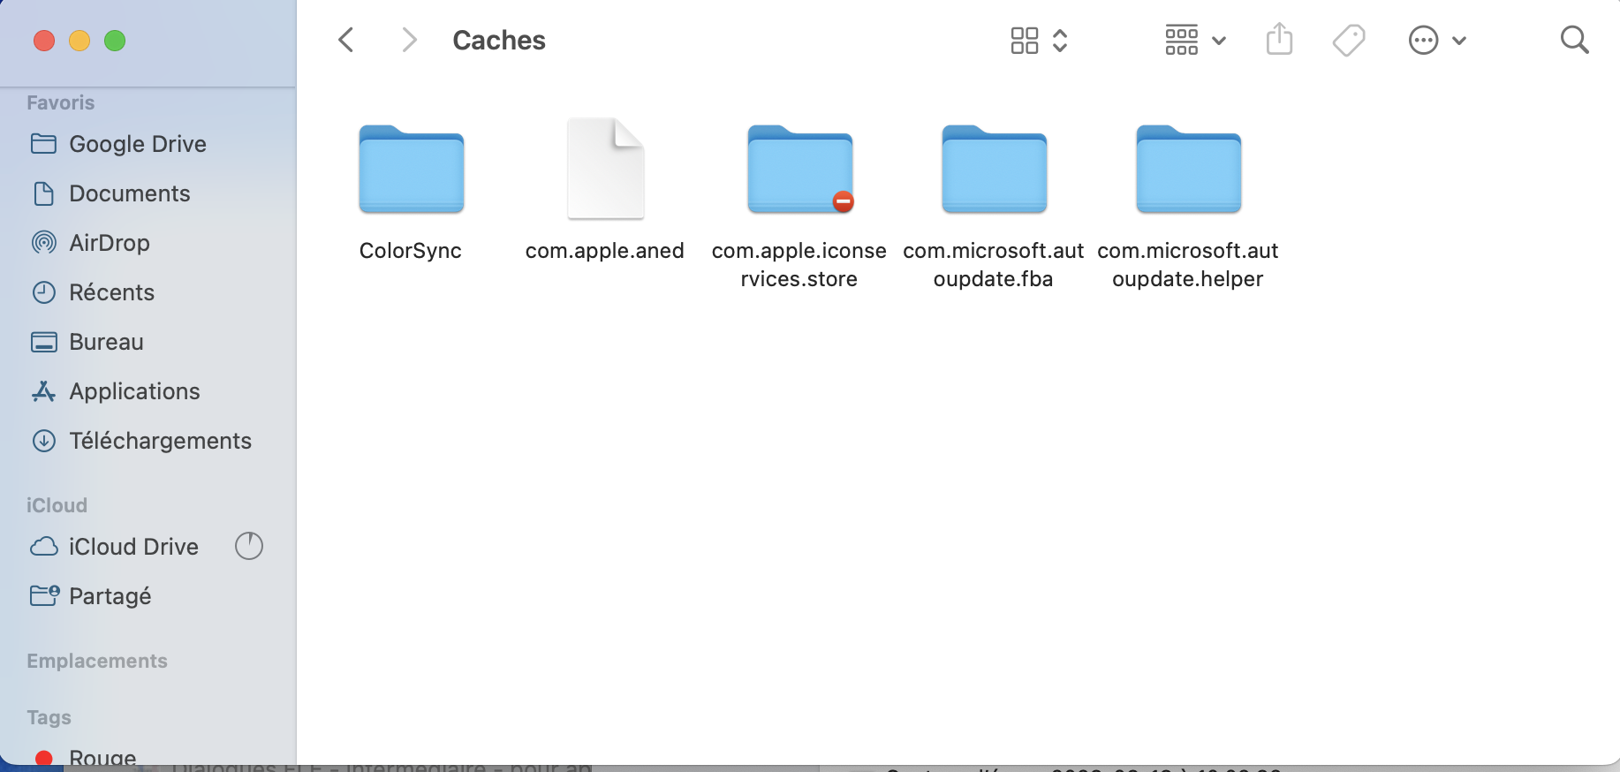Open the Tags editor icon
This screenshot has width=1620, height=772.
coord(1349,41)
